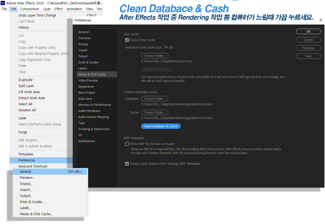
Task: Edit Maximum Disk Cache Size value 98
Action: (x=166, y=47)
